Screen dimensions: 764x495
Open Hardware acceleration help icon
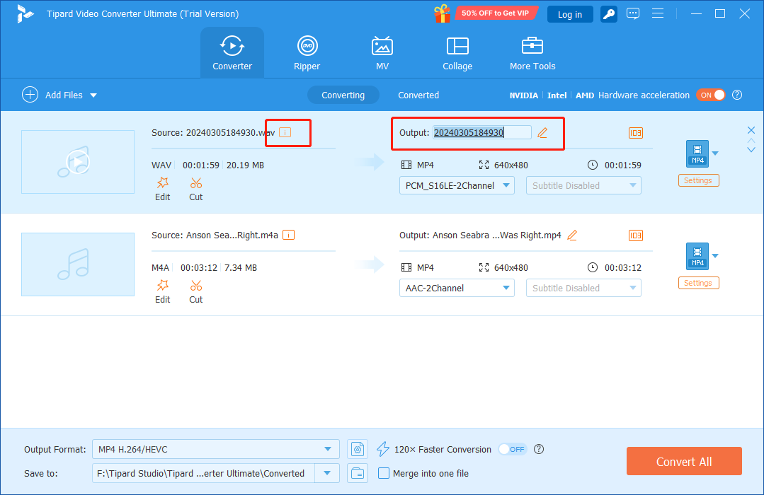click(737, 95)
